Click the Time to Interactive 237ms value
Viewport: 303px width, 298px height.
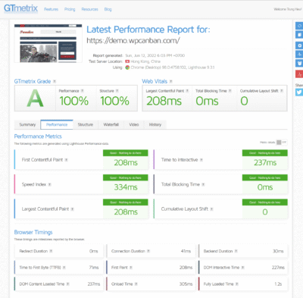(265, 162)
